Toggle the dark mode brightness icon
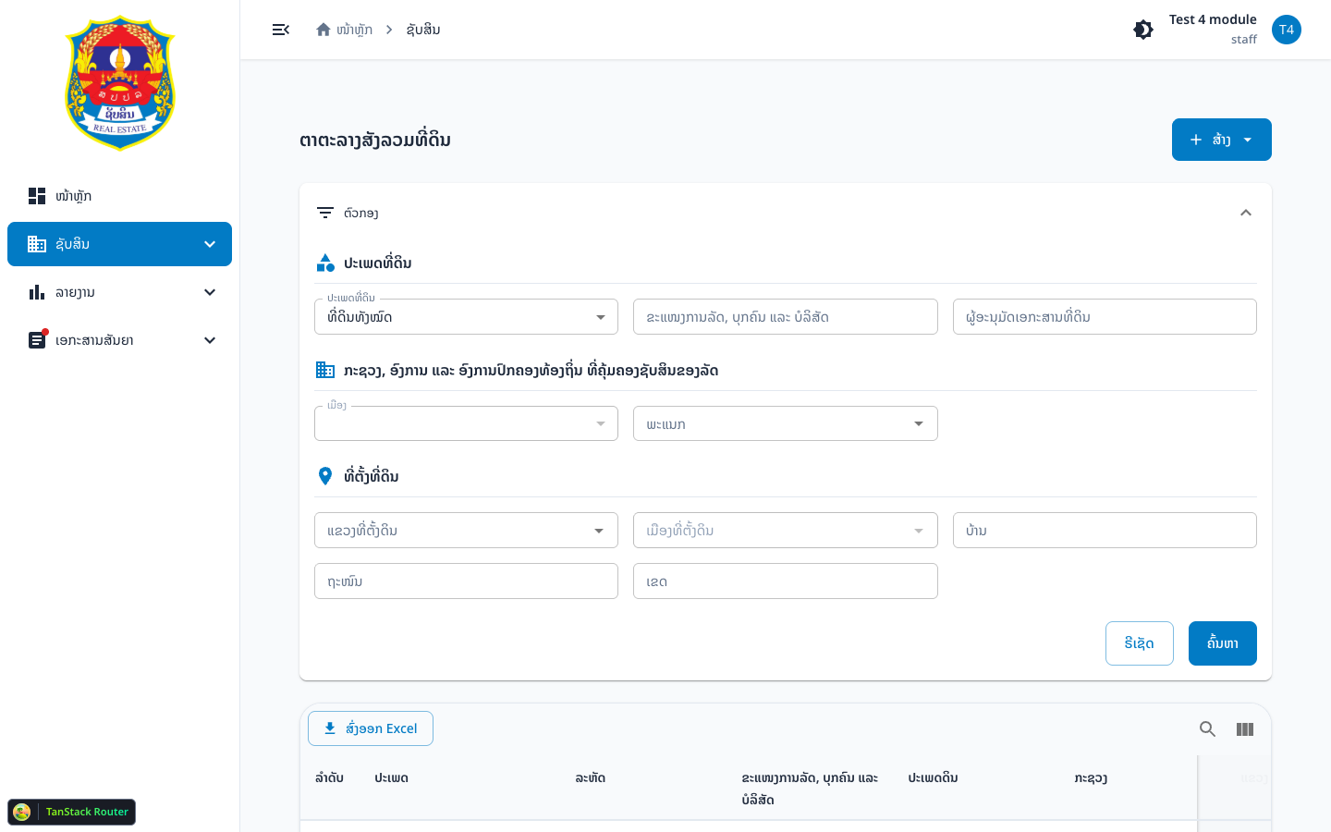 pyautogui.click(x=1143, y=30)
